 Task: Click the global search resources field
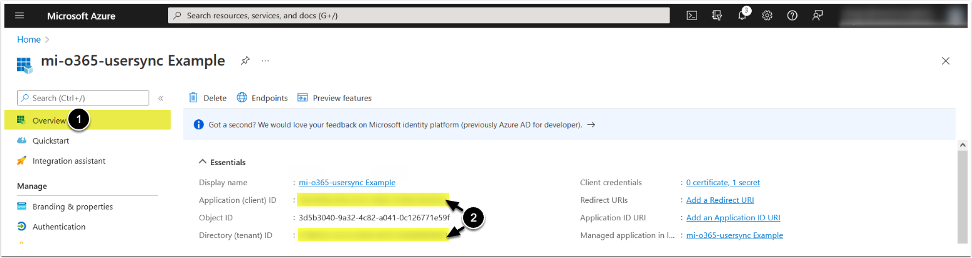[x=419, y=16]
